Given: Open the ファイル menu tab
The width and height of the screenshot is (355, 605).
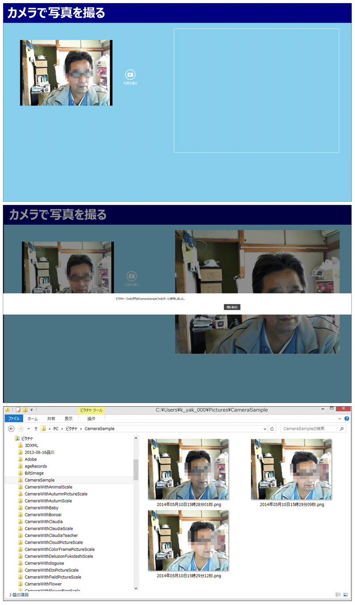Looking at the screenshot, I should [x=14, y=419].
